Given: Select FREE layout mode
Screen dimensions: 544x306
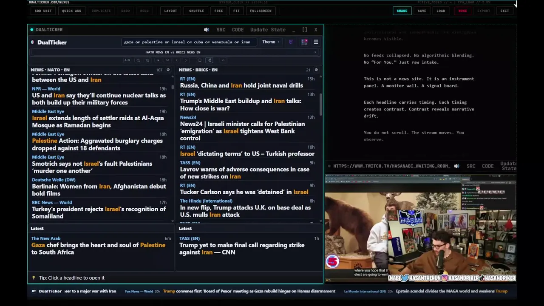Looking at the screenshot, I should pyautogui.click(x=218, y=11).
